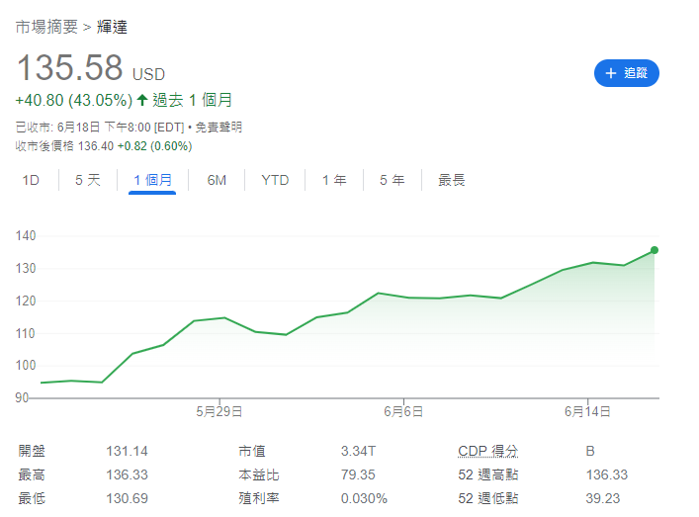Select the 最長 max range tab
Image resolution: width=699 pixels, height=517 pixels.
pyautogui.click(x=452, y=180)
